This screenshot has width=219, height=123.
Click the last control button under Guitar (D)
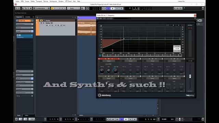(x=64, y=25)
